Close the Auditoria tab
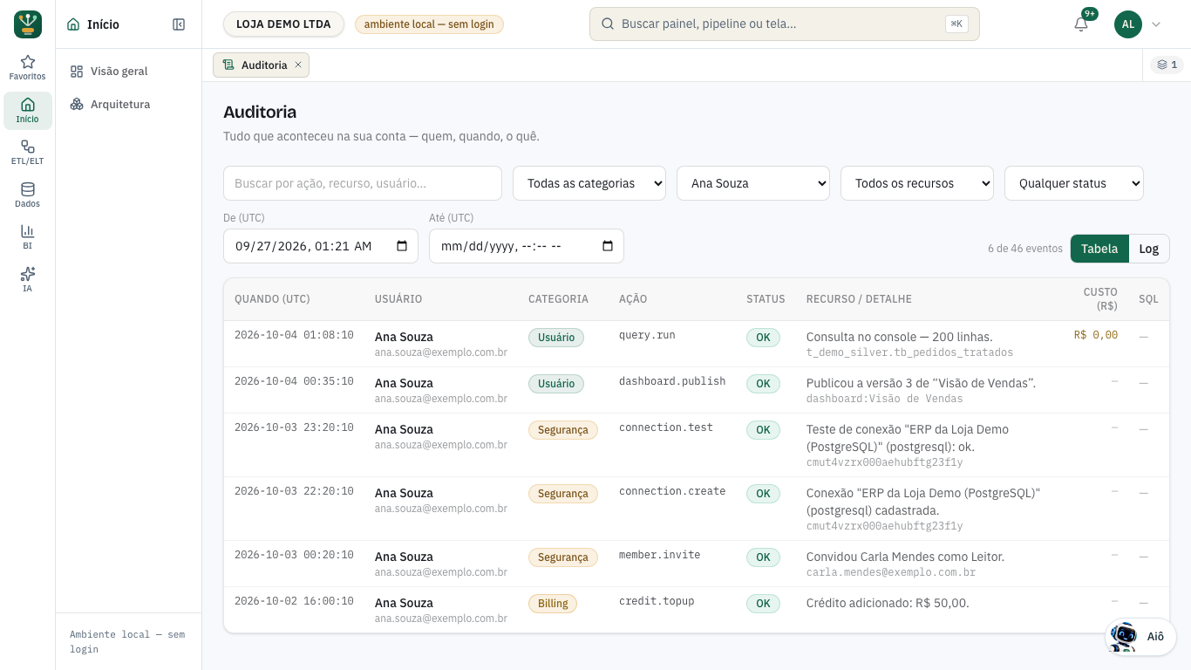This screenshot has width=1191, height=670. (298, 65)
